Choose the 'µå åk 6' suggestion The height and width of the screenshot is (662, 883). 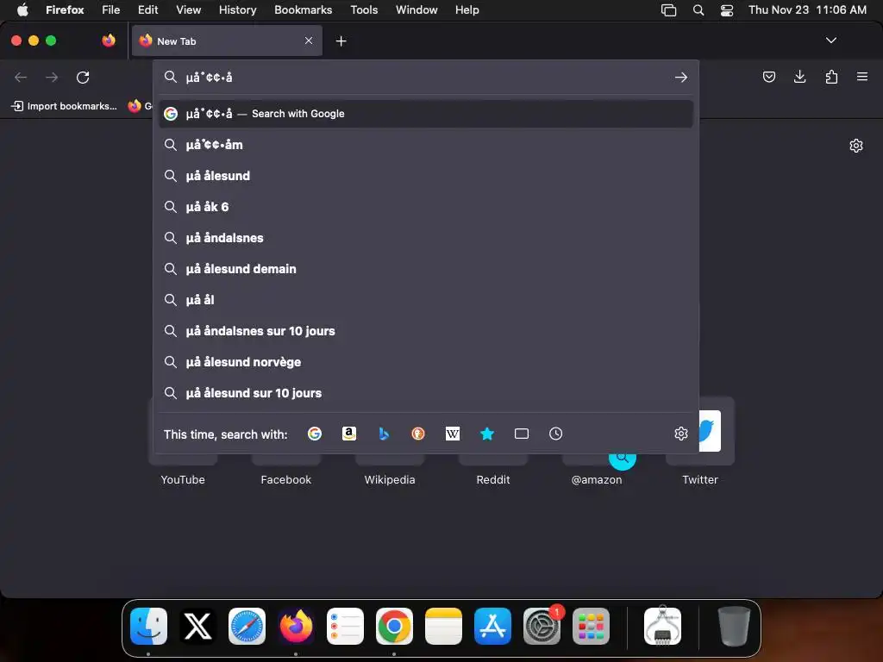[x=426, y=207]
